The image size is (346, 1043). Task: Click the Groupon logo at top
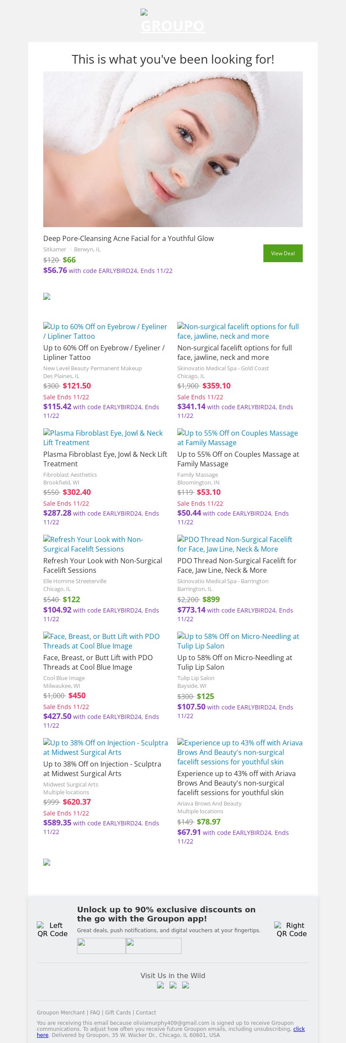[x=173, y=22]
